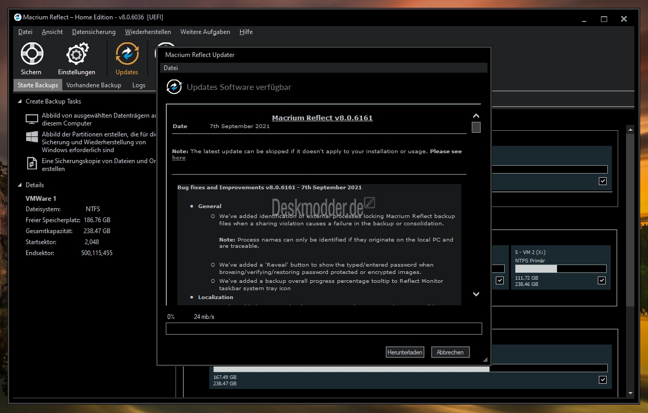Click the monitor icon for disk image task
The width and height of the screenshot is (648, 413).
click(x=32, y=119)
